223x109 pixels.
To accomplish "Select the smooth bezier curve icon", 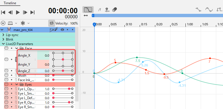I will click(209, 10).
